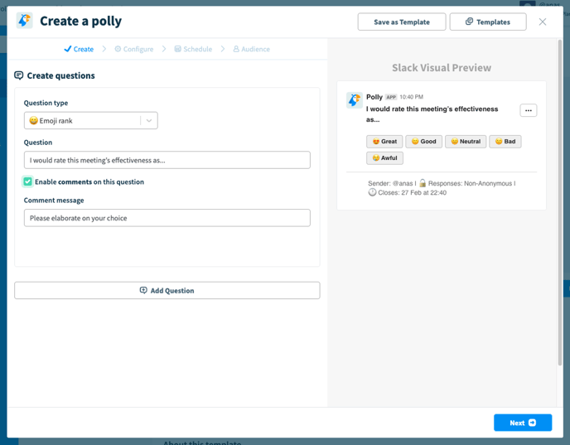The height and width of the screenshot is (445, 570).
Task: Click the plus icon in Add Question
Action: click(143, 290)
